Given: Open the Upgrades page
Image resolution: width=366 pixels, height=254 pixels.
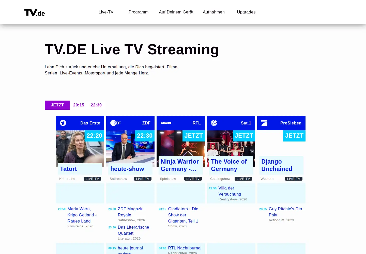Looking at the screenshot, I should tap(246, 12).
